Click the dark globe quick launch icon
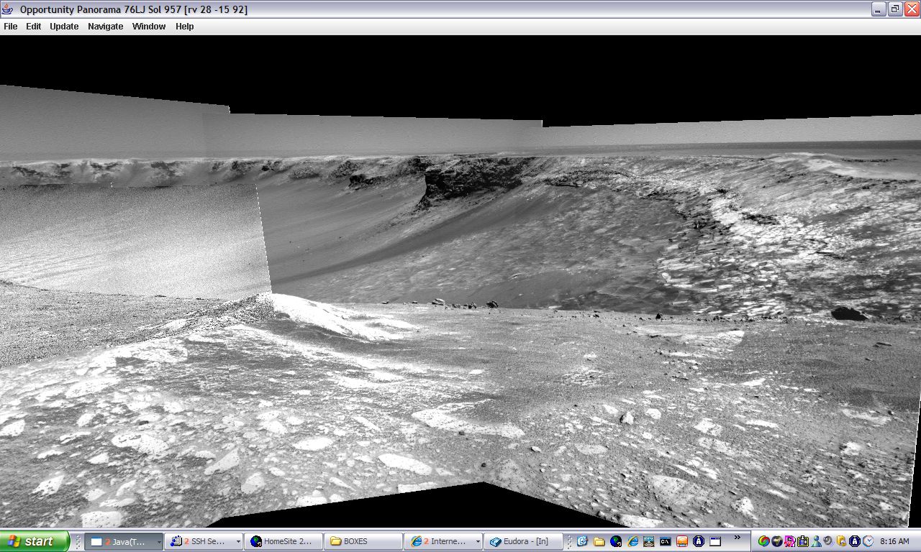 point(616,541)
